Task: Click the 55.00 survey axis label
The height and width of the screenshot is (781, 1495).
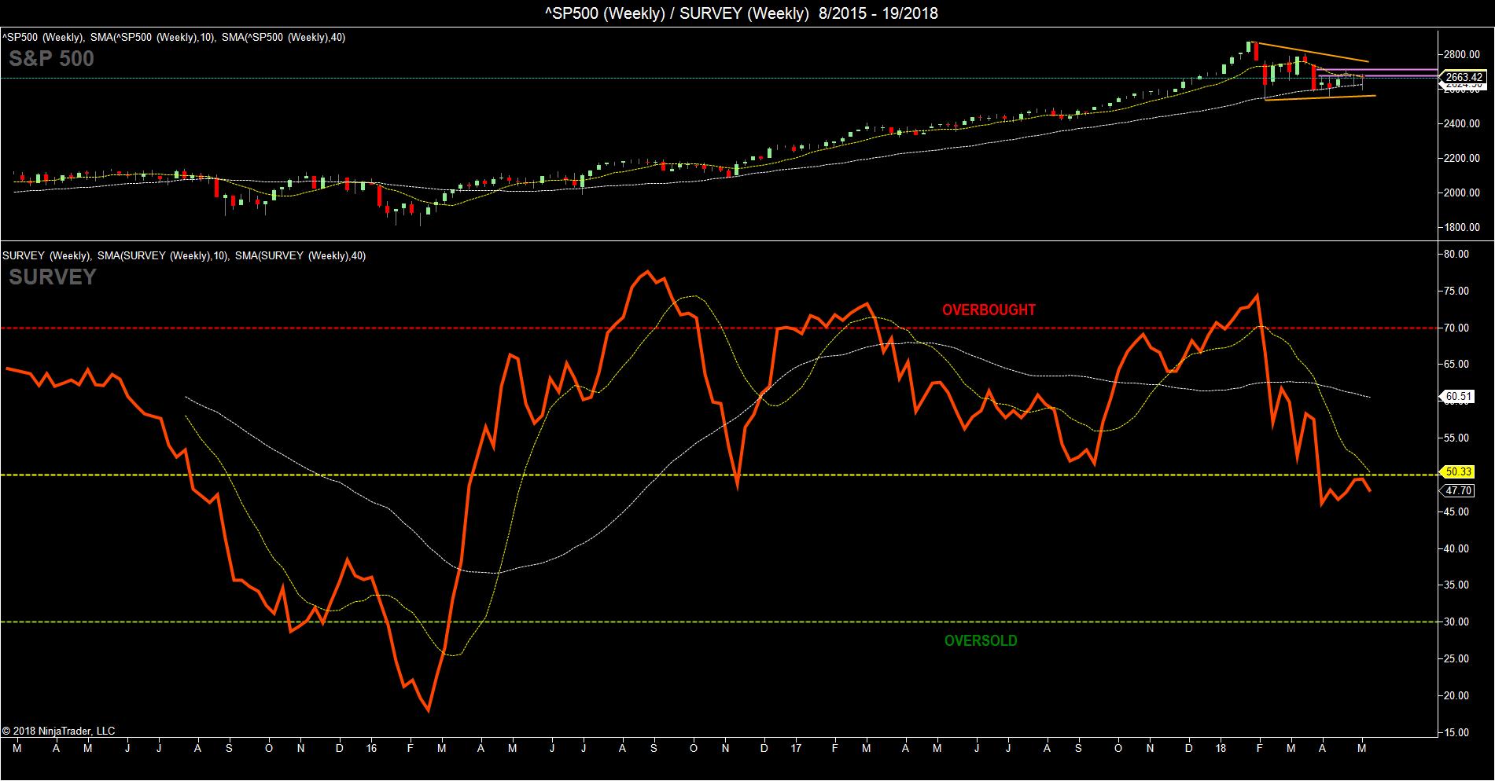Action: point(1457,438)
